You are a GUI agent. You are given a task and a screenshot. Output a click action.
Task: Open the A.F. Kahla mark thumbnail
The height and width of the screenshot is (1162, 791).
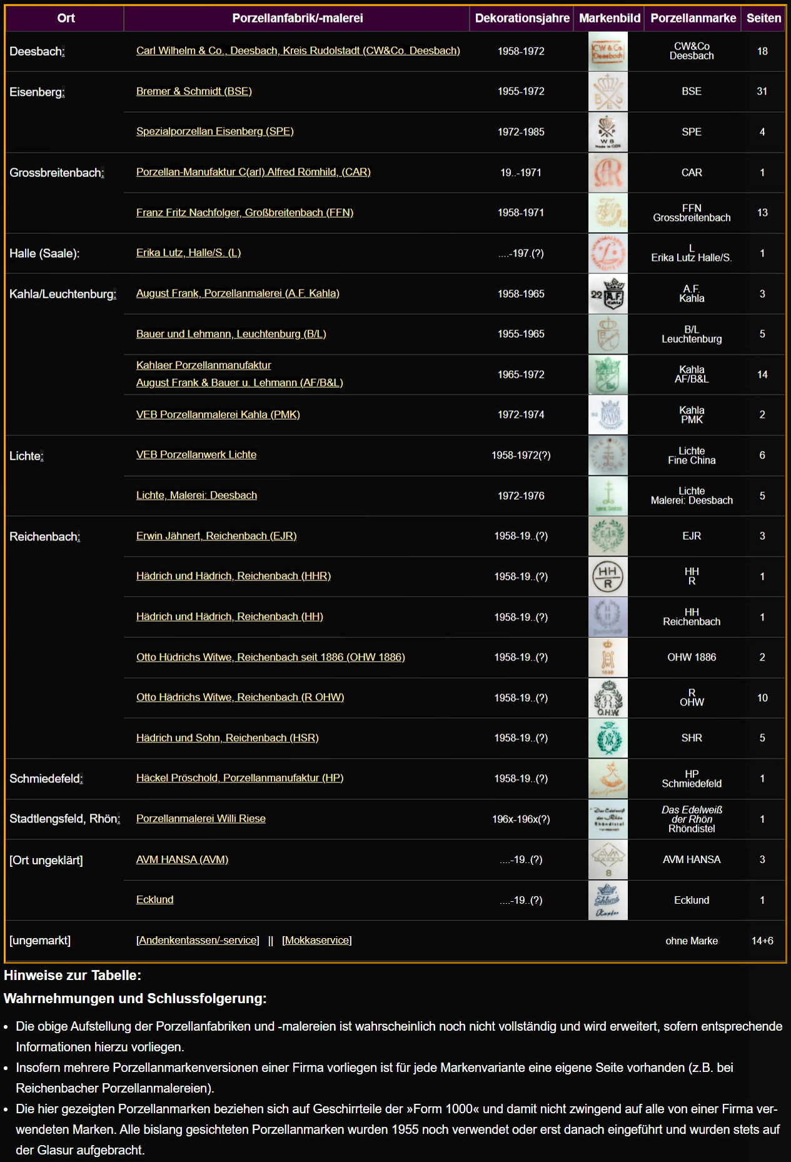(x=608, y=294)
